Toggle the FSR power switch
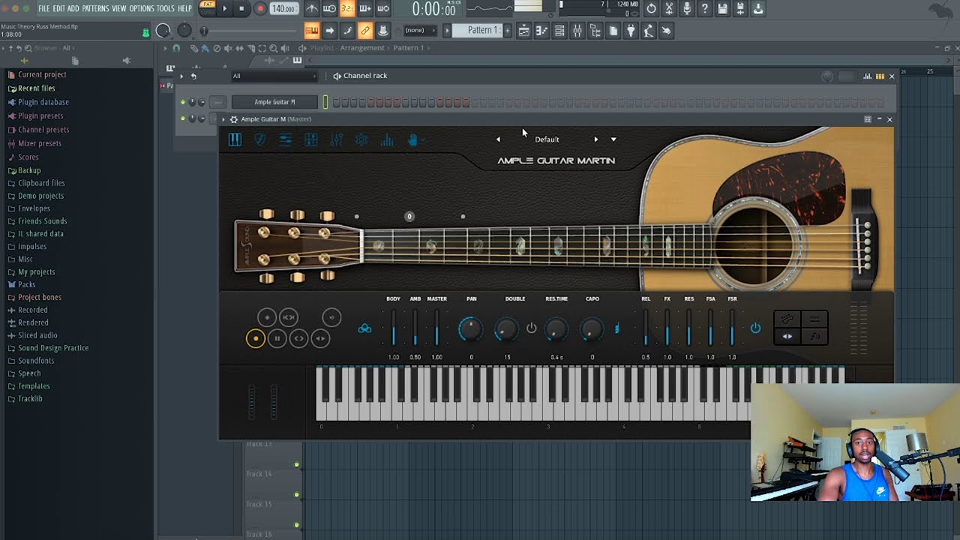Image resolution: width=960 pixels, height=540 pixels. (x=755, y=328)
